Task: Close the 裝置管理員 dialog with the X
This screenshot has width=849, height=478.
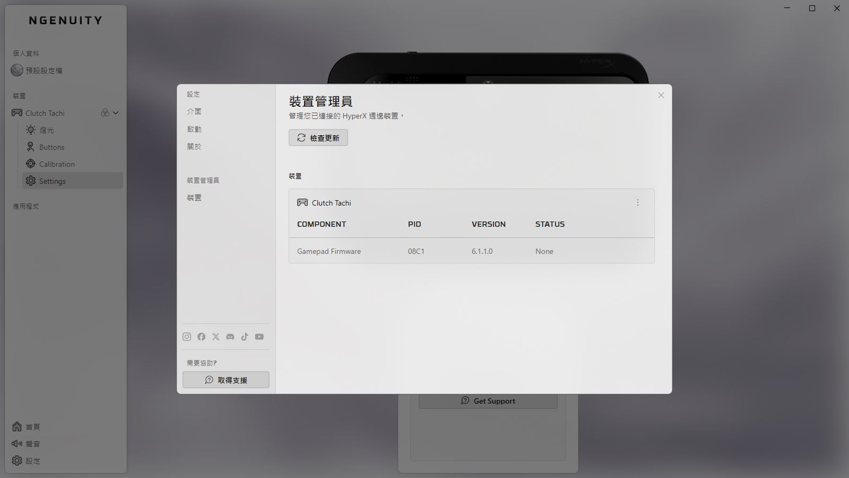Action: click(x=661, y=95)
